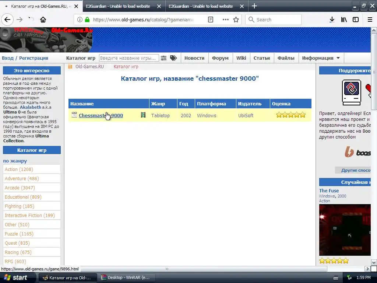377x283 pixels.
Task: Close the second E2Guardian tab
Action: [242, 6]
